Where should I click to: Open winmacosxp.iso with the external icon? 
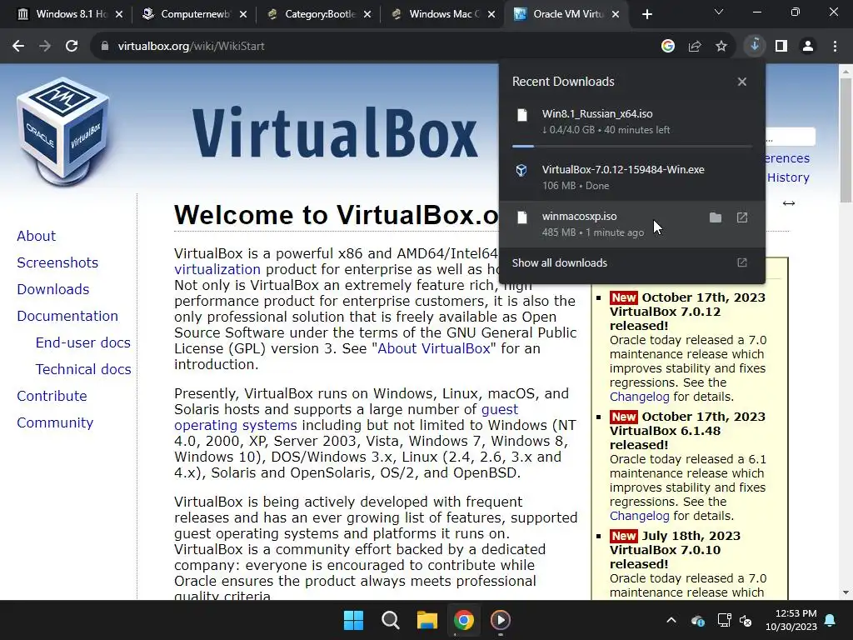pyautogui.click(x=742, y=217)
